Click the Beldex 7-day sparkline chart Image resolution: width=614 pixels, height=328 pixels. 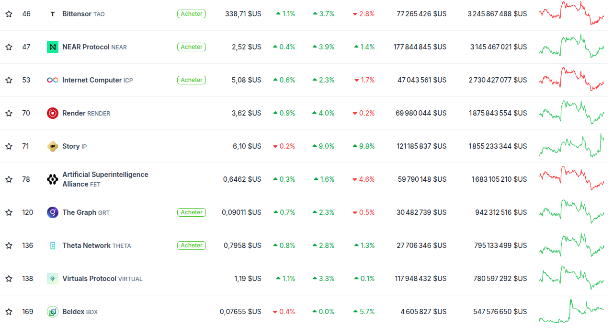[x=571, y=311]
